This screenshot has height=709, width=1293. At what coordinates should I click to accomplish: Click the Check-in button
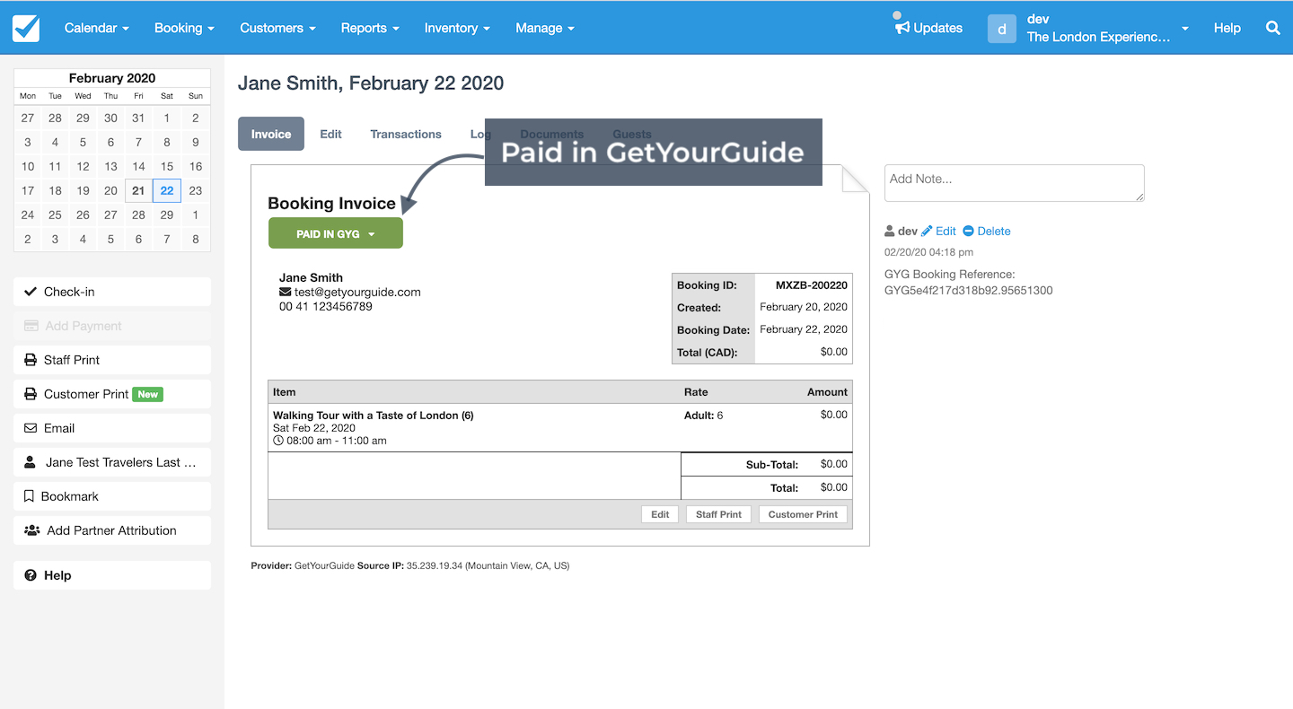pyautogui.click(x=112, y=292)
